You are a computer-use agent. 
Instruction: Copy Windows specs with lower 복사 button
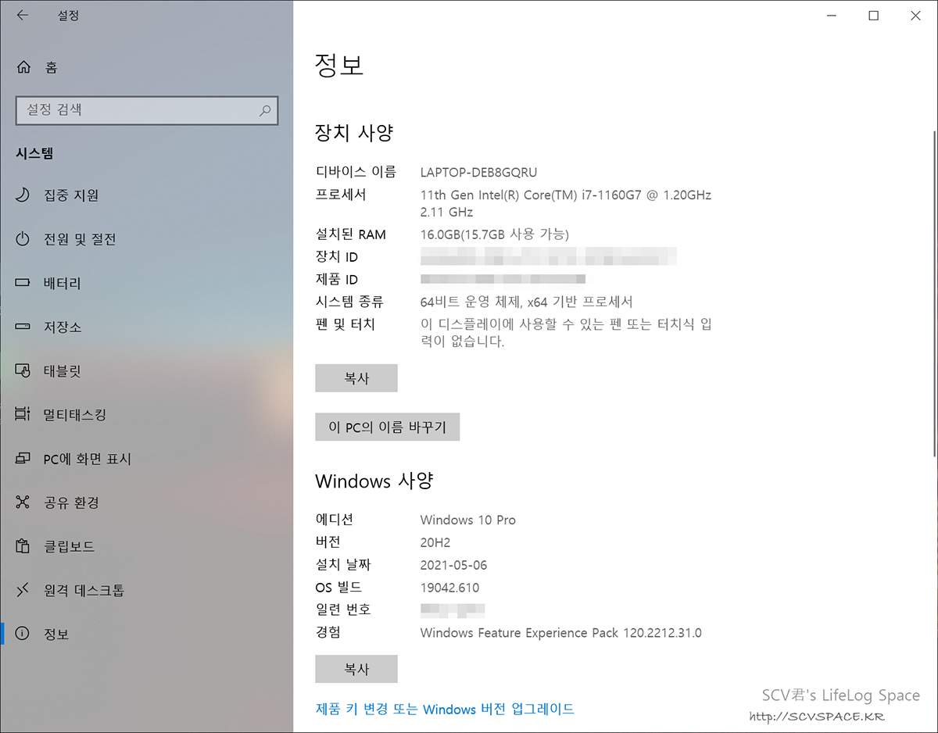[x=356, y=669]
